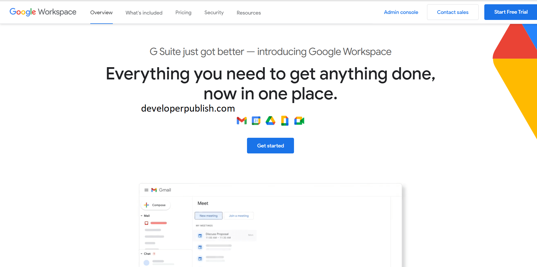Click the Google Drive icon under the headline
The height and width of the screenshot is (267, 537).
click(x=270, y=121)
